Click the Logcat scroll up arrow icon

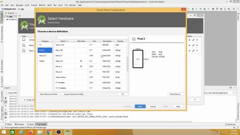click(6, 106)
